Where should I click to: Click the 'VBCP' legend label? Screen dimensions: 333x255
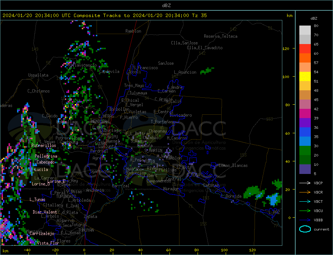click(x=318, y=183)
